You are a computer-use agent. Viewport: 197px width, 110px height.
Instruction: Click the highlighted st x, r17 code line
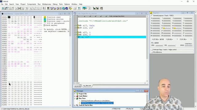(x=112, y=37)
